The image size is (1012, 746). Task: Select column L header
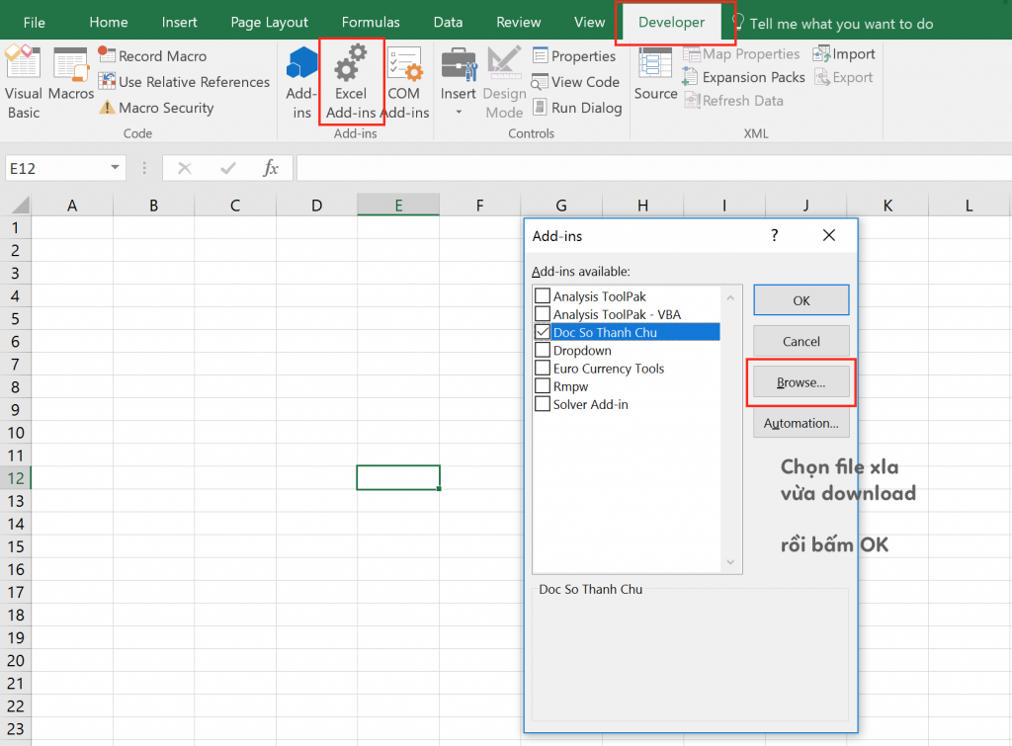point(969,206)
